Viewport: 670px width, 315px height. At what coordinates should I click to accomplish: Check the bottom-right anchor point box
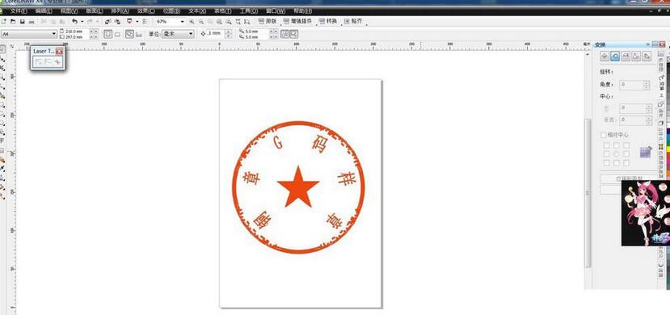coord(626,163)
